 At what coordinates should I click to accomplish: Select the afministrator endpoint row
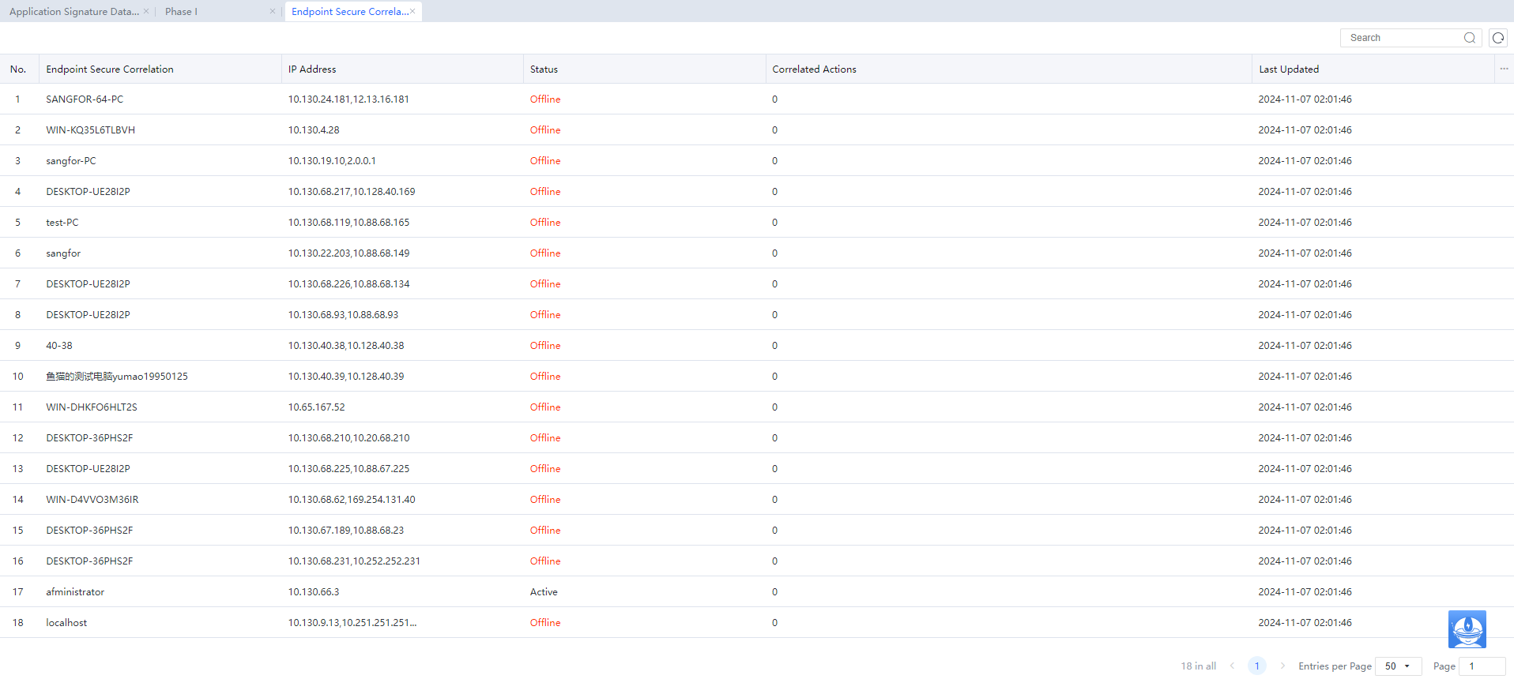(x=75, y=591)
